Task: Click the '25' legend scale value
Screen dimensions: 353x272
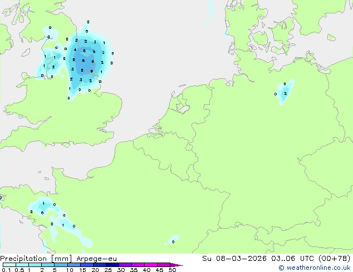Action: click(x=108, y=270)
